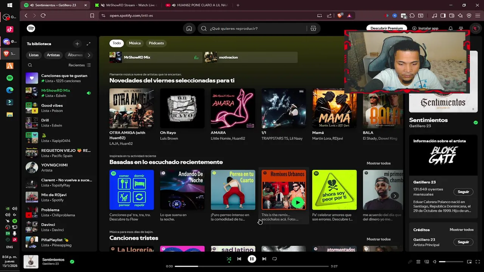Screen dimensions: 484x272
Task: Toggle Artistas library filter chip
Action: coord(53,55)
